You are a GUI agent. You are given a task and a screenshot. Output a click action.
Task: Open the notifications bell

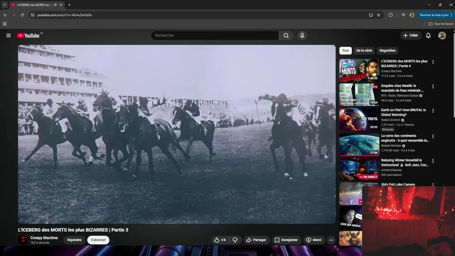tap(428, 36)
